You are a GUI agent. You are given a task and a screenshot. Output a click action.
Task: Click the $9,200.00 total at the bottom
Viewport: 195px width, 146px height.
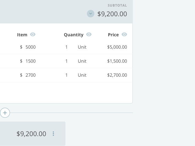pyautogui.click(x=31, y=134)
